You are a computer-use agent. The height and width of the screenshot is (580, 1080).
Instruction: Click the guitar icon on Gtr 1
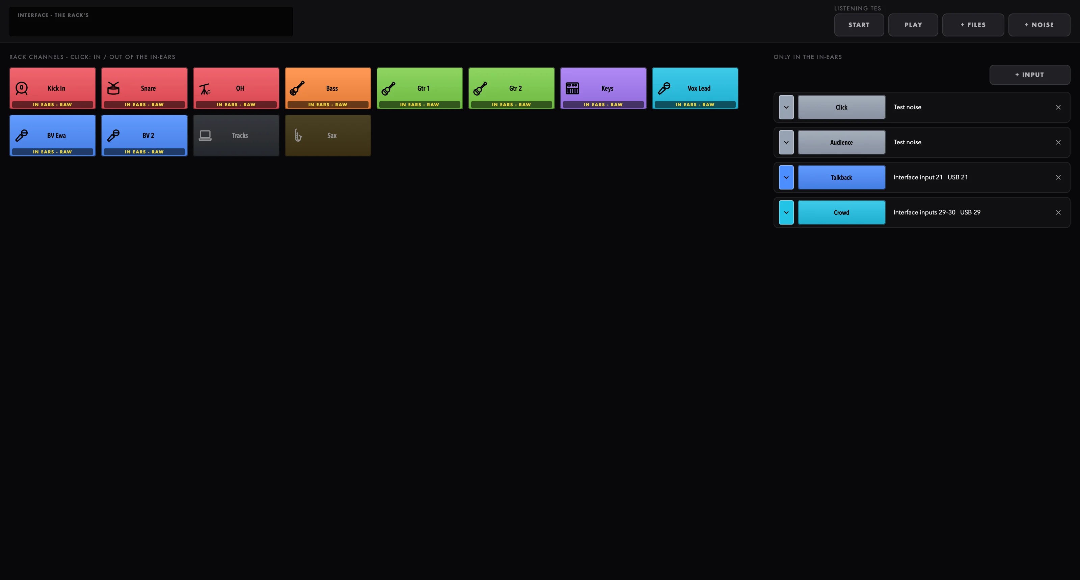389,88
